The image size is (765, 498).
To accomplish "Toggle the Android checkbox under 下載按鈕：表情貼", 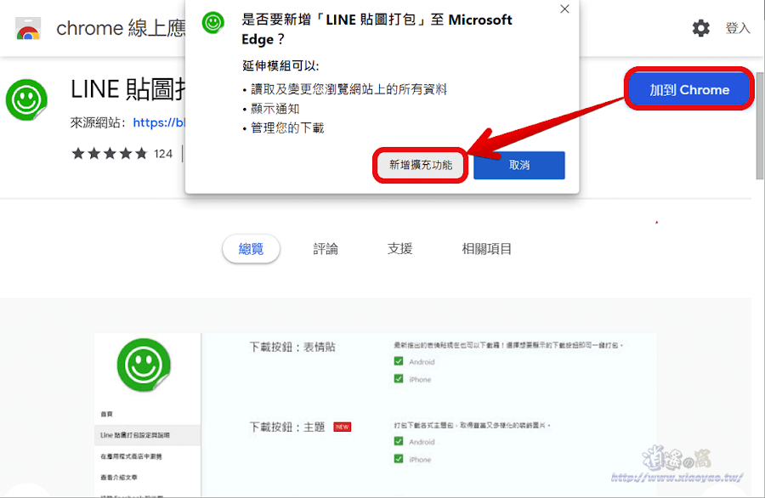I will point(399,361).
